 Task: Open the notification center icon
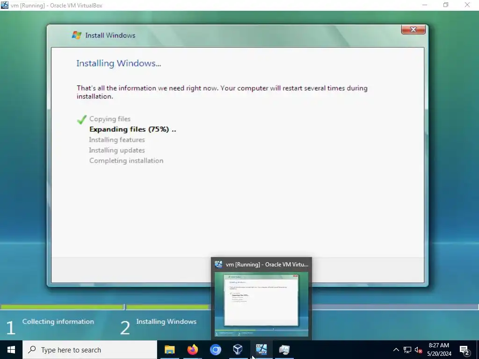click(x=464, y=350)
